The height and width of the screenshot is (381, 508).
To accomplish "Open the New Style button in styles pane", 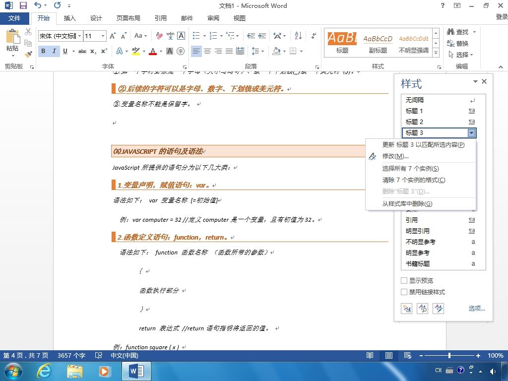I will point(406,309).
